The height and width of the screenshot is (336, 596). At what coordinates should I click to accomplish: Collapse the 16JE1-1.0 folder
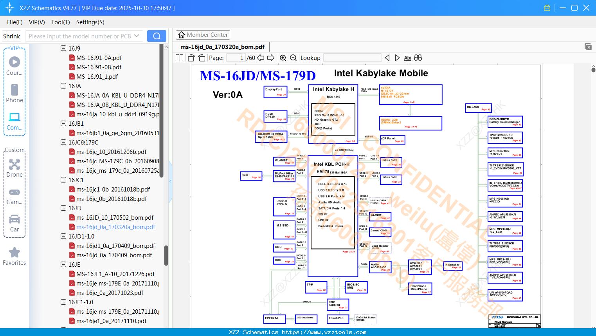click(x=63, y=302)
